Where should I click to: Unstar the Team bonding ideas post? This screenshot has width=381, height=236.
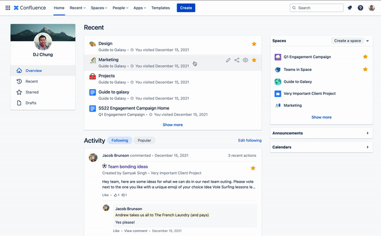point(253,168)
